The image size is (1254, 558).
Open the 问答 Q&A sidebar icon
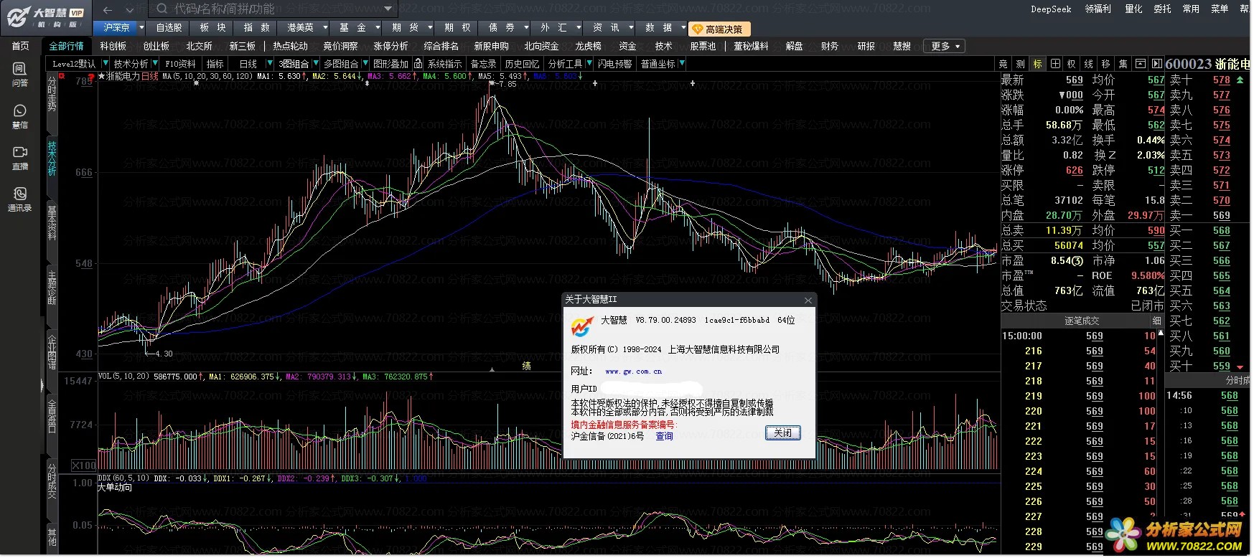pyautogui.click(x=20, y=75)
